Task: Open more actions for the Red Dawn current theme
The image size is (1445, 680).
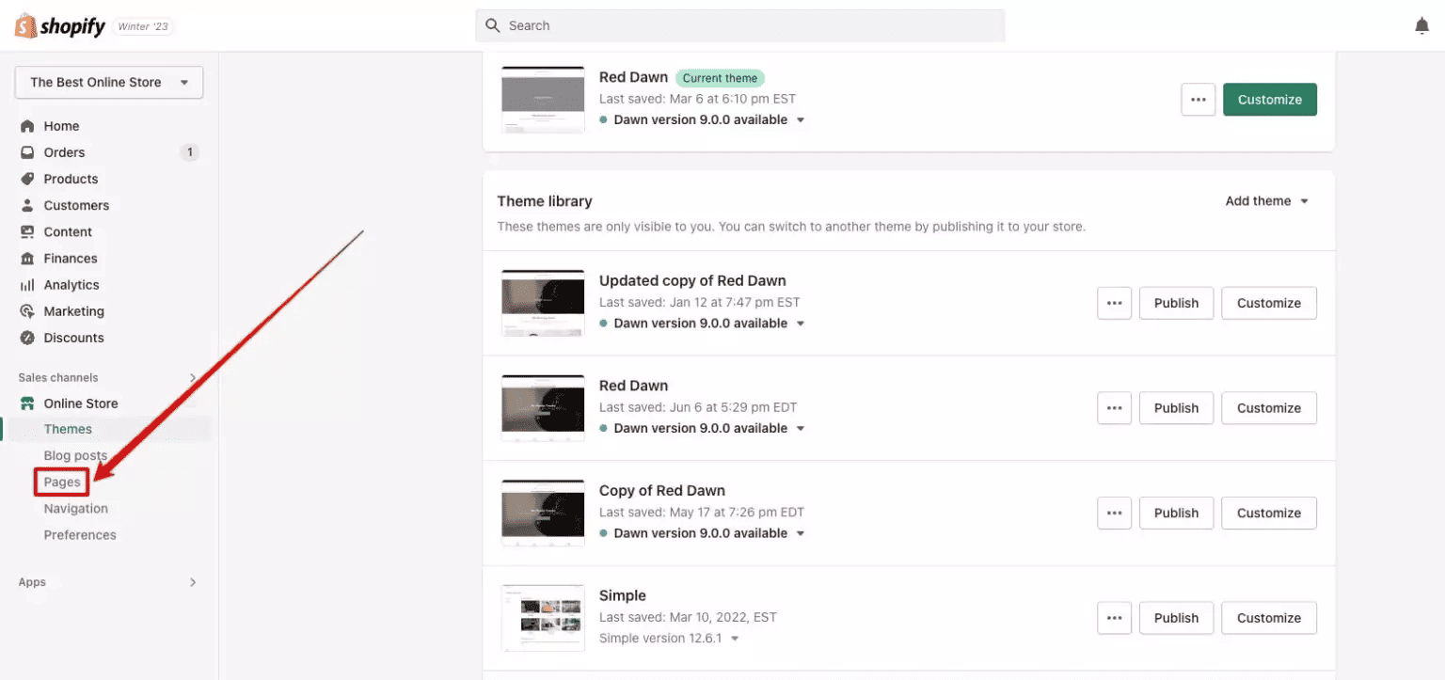Action: coord(1198,99)
